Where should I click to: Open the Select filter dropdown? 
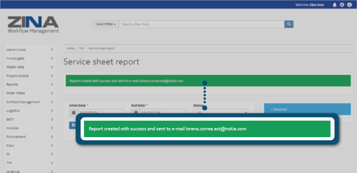pos(106,24)
